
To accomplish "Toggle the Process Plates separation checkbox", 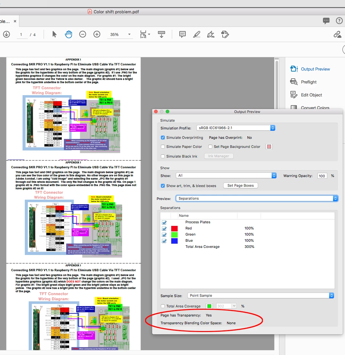I will [164, 222].
